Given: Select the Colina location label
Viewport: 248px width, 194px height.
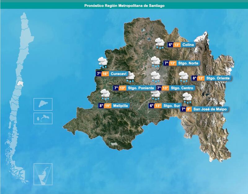Looking at the screenshot, I should click(188, 45).
